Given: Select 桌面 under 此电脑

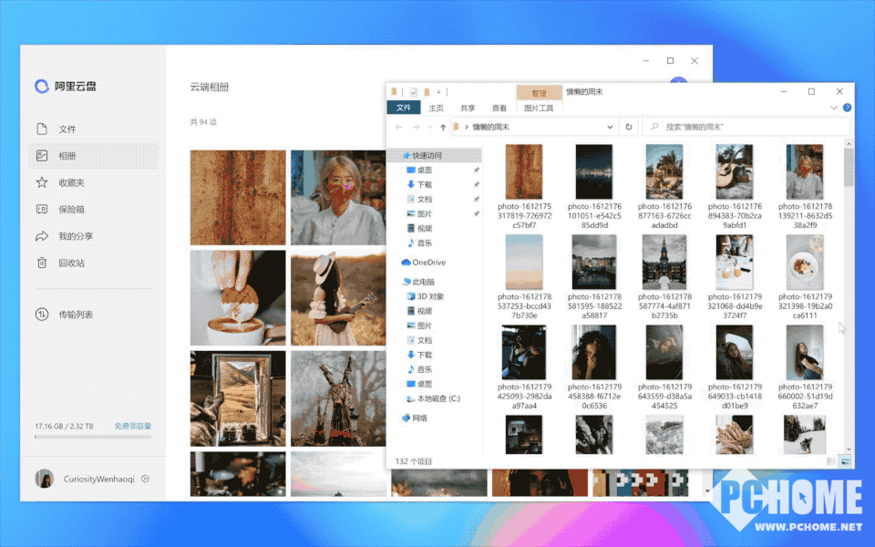Looking at the screenshot, I should point(425,384).
